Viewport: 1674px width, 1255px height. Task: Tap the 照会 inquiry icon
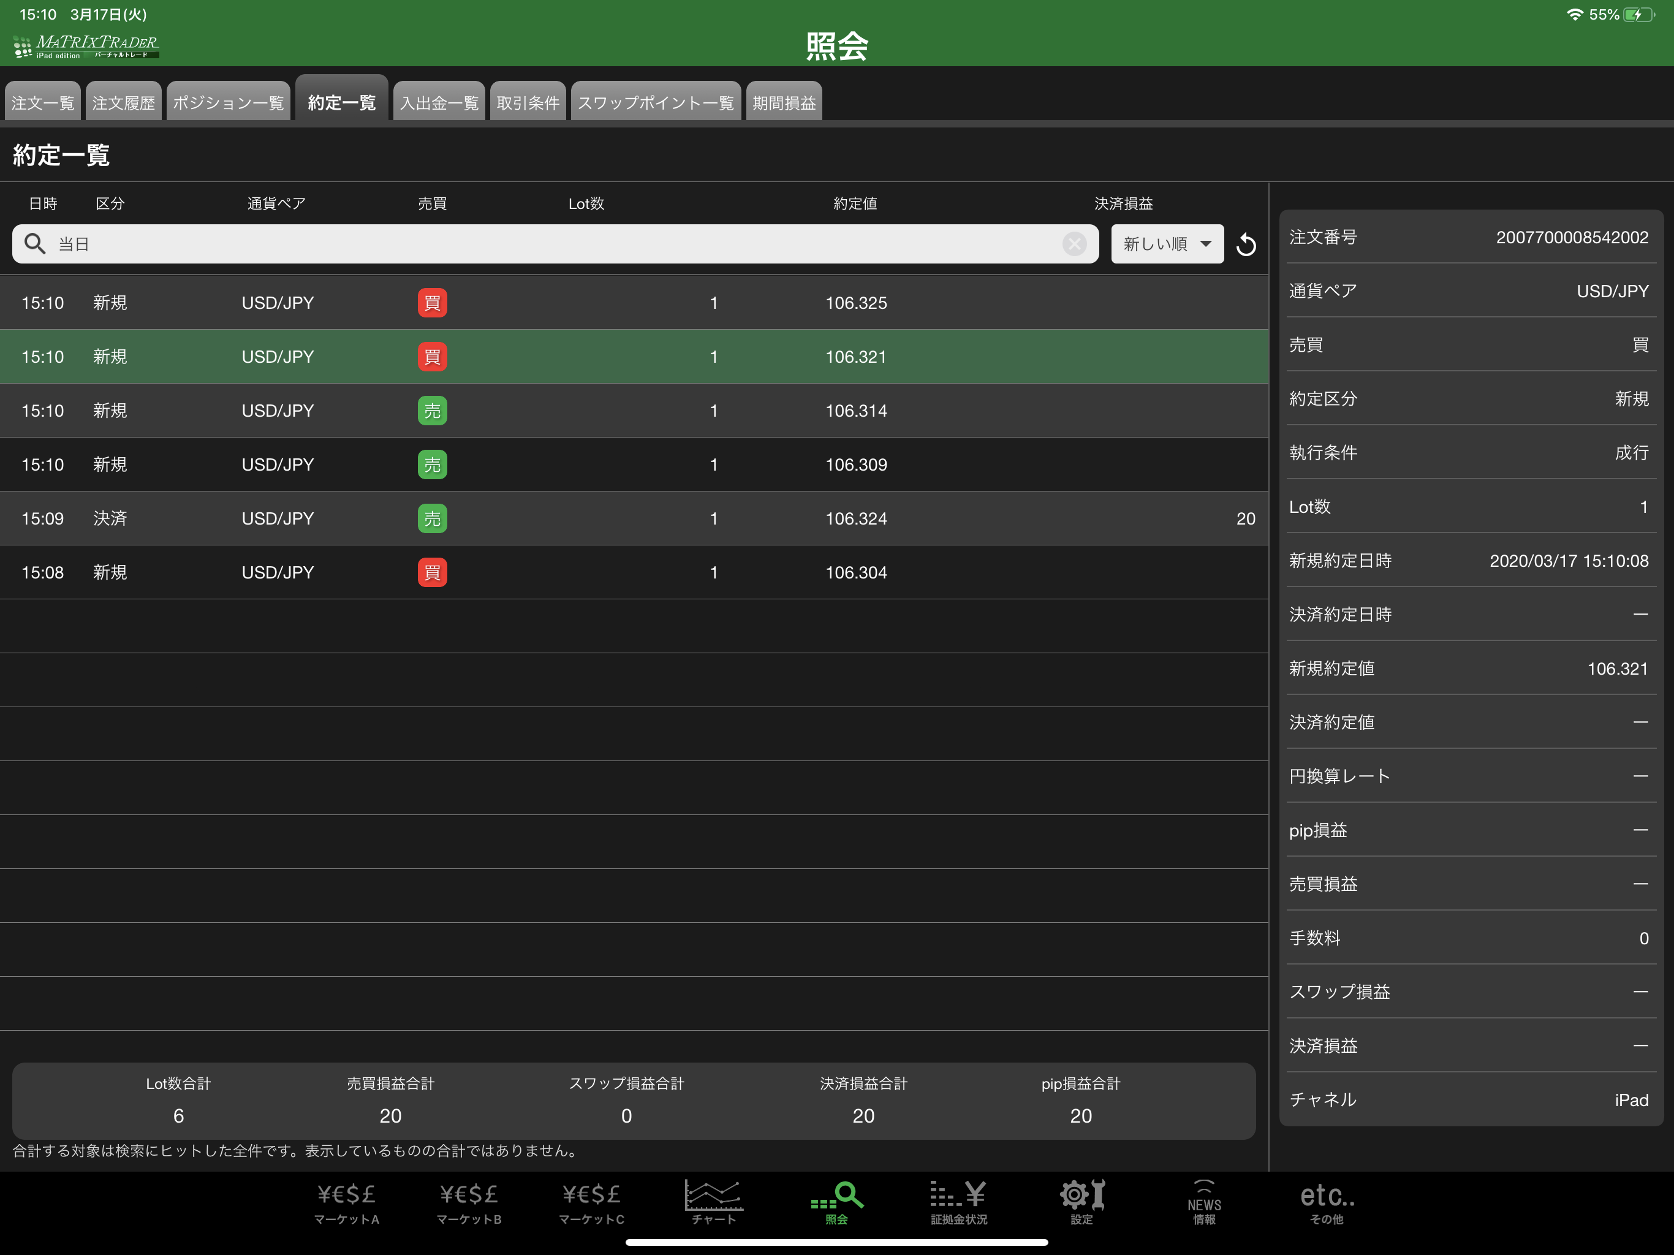[836, 1204]
